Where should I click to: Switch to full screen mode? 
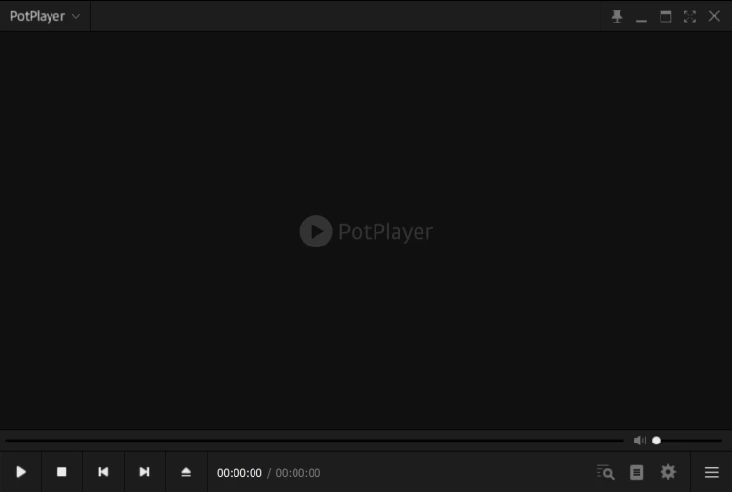pyautogui.click(x=690, y=17)
